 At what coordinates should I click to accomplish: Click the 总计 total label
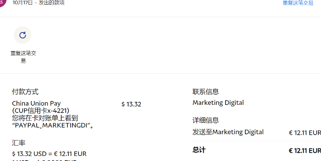pos(199,150)
